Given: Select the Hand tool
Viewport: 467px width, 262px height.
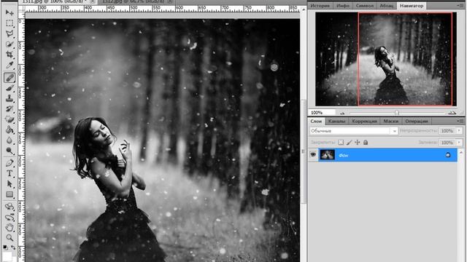Looking at the screenshot, I should (9, 228).
